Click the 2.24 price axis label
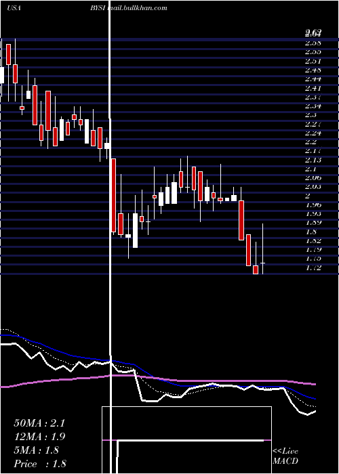Screen dimensions: 339x474 click(313, 133)
